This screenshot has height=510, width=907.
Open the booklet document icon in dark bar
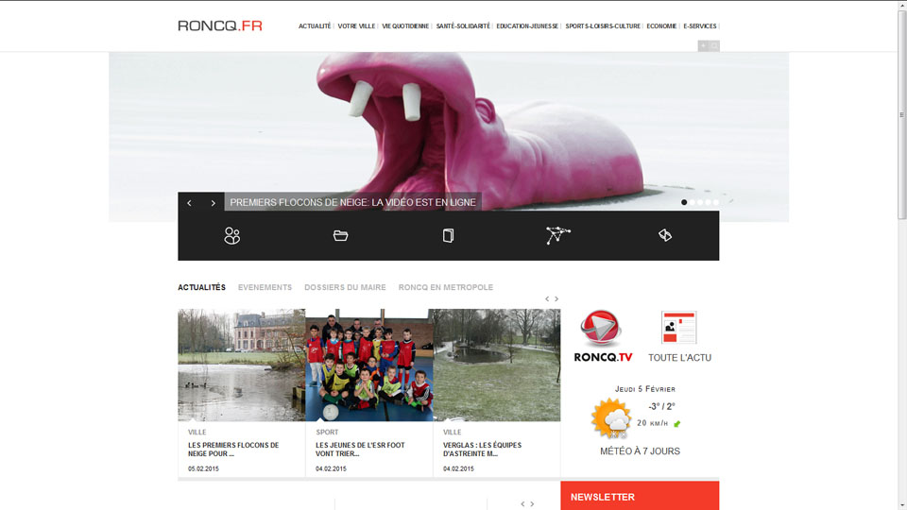pyautogui.click(x=448, y=235)
